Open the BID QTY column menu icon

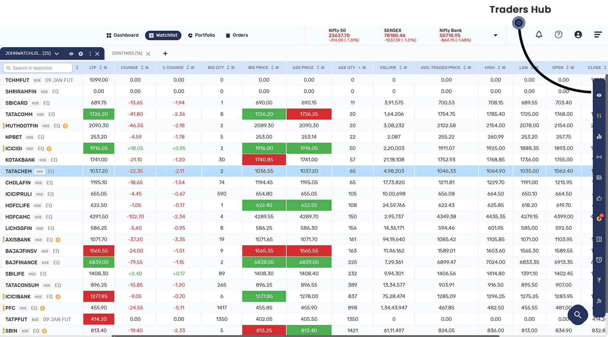[233, 68]
